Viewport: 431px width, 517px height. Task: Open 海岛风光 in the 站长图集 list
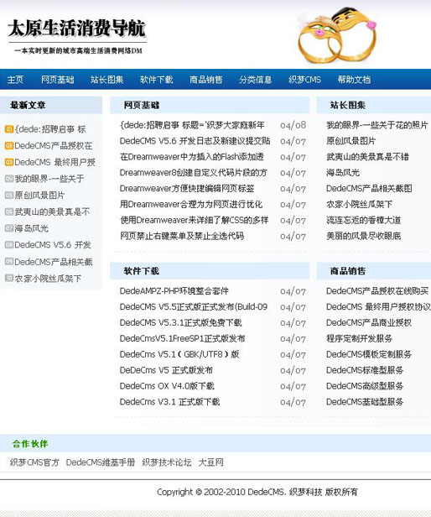[x=343, y=173]
